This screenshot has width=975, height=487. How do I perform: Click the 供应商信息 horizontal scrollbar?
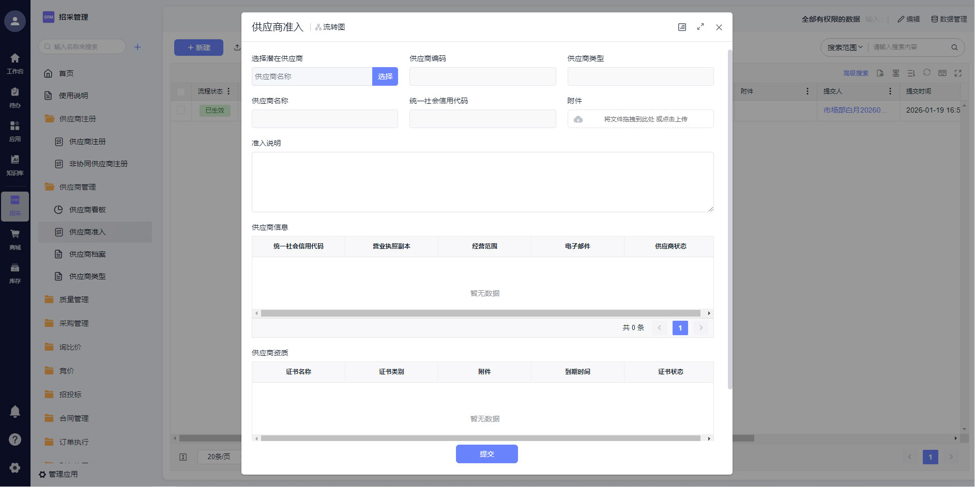click(480, 313)
